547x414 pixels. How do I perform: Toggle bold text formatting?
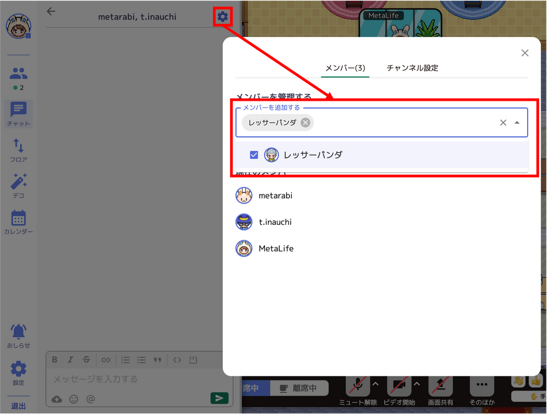click(55, 359)
